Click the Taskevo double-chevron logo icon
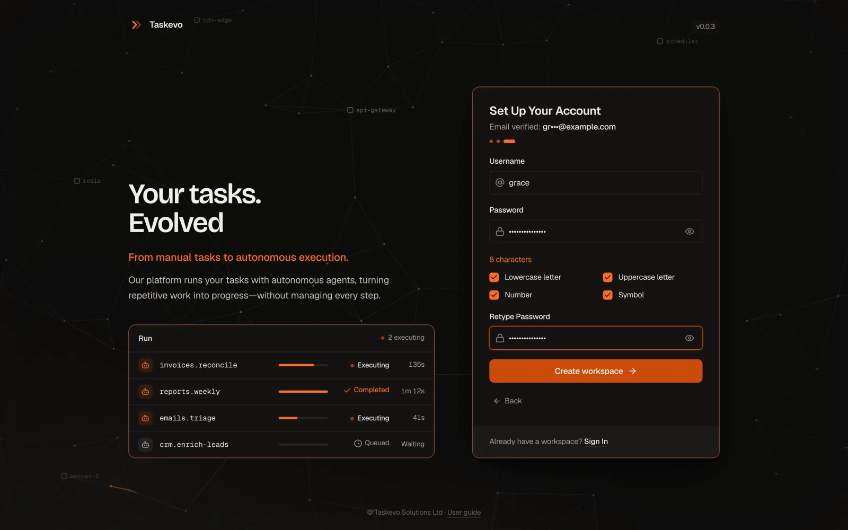 point(136,25)
